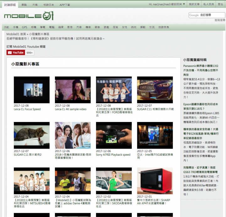Open 大通電子B52X行車記錄器 sidebar article

pos(201,134)
